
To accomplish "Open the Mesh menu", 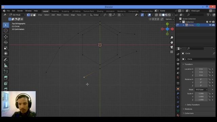I will pos(59,15).
